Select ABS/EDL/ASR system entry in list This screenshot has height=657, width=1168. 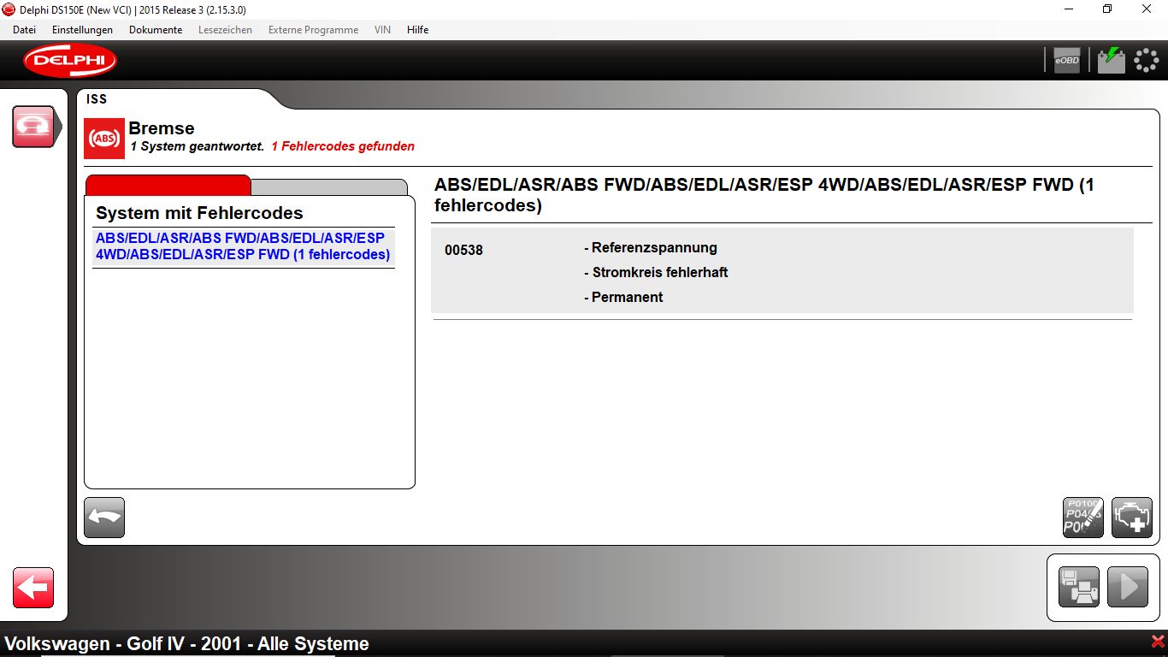(x=244, y=246)
